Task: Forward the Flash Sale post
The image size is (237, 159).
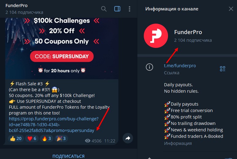Action: (x=128, y=138)
